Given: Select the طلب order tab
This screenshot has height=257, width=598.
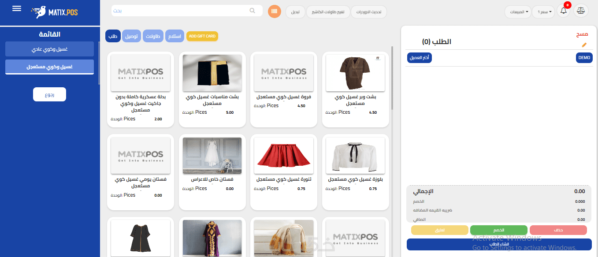Looking at the screenshot, I should pyautogui.click(x=113, y=36).
